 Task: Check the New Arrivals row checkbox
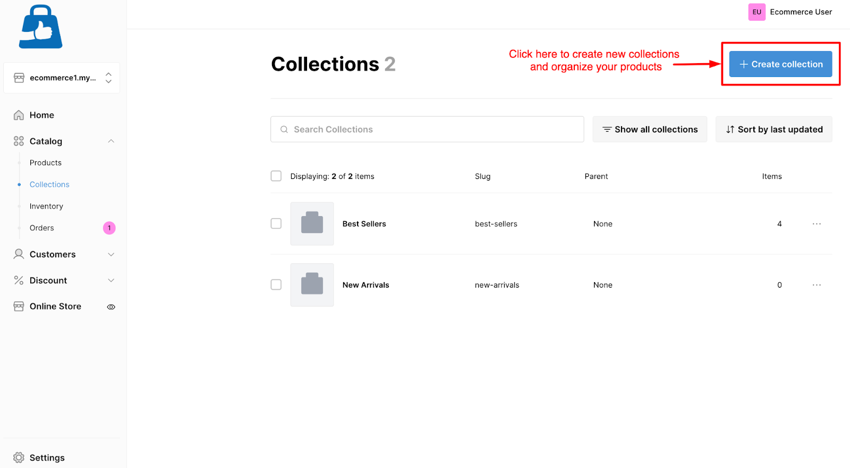tap(276, 284)
